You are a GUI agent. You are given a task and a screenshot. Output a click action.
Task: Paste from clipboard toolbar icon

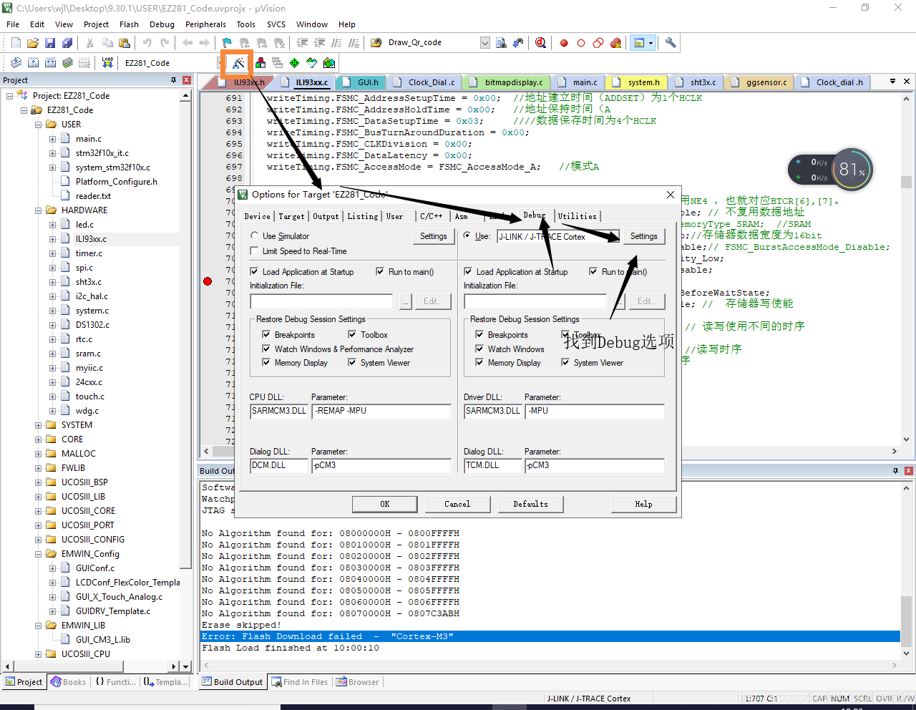125,43
